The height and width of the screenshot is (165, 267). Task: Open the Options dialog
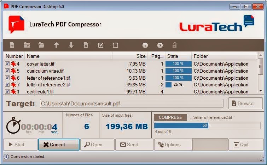click(x=173, y=145)
